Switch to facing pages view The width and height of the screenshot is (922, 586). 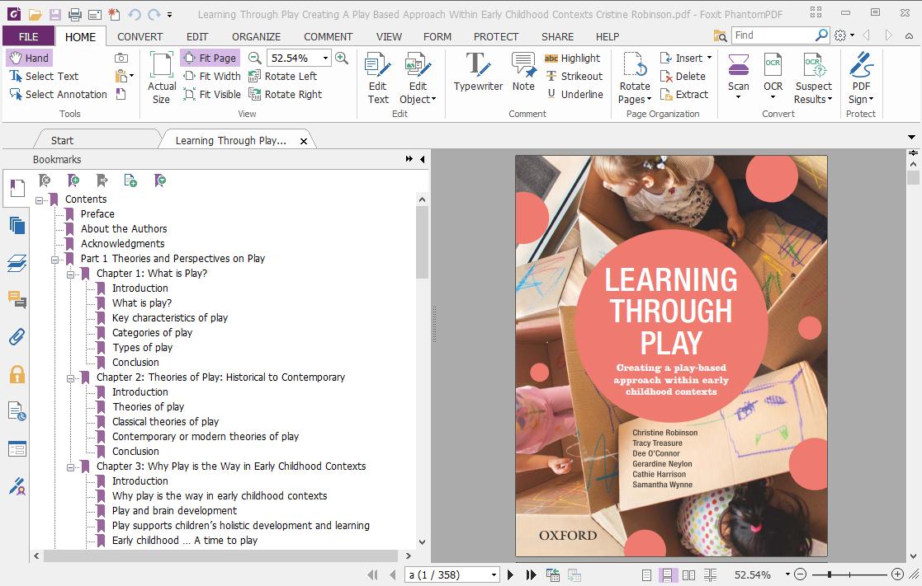pos(688,574)
